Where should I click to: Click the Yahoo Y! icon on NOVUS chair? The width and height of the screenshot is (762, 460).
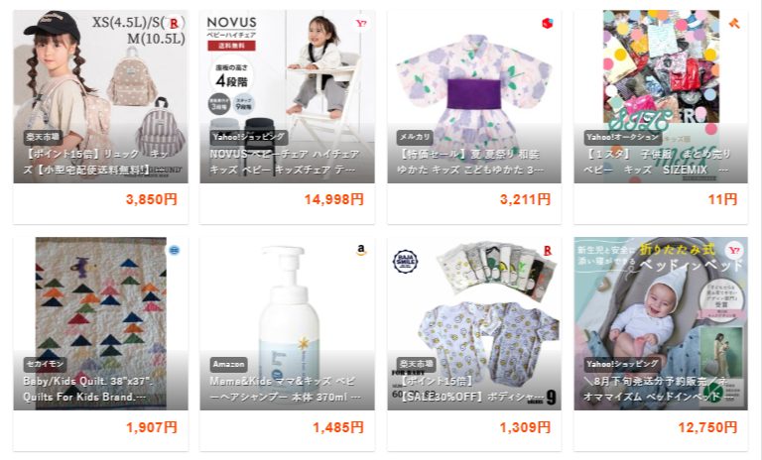[x=361, y=23]
